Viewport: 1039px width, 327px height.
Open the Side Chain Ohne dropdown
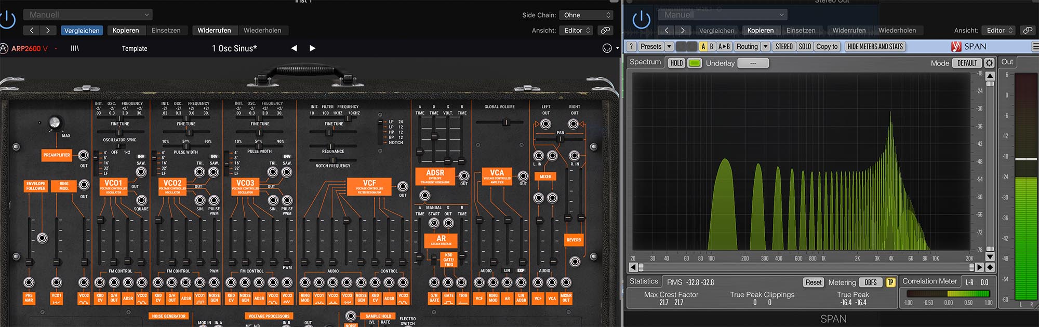pos(587,15)
